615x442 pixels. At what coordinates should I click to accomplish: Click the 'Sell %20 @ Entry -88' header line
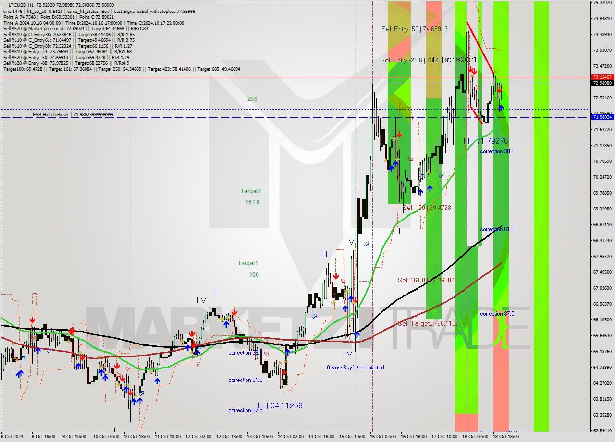point(66,63)
